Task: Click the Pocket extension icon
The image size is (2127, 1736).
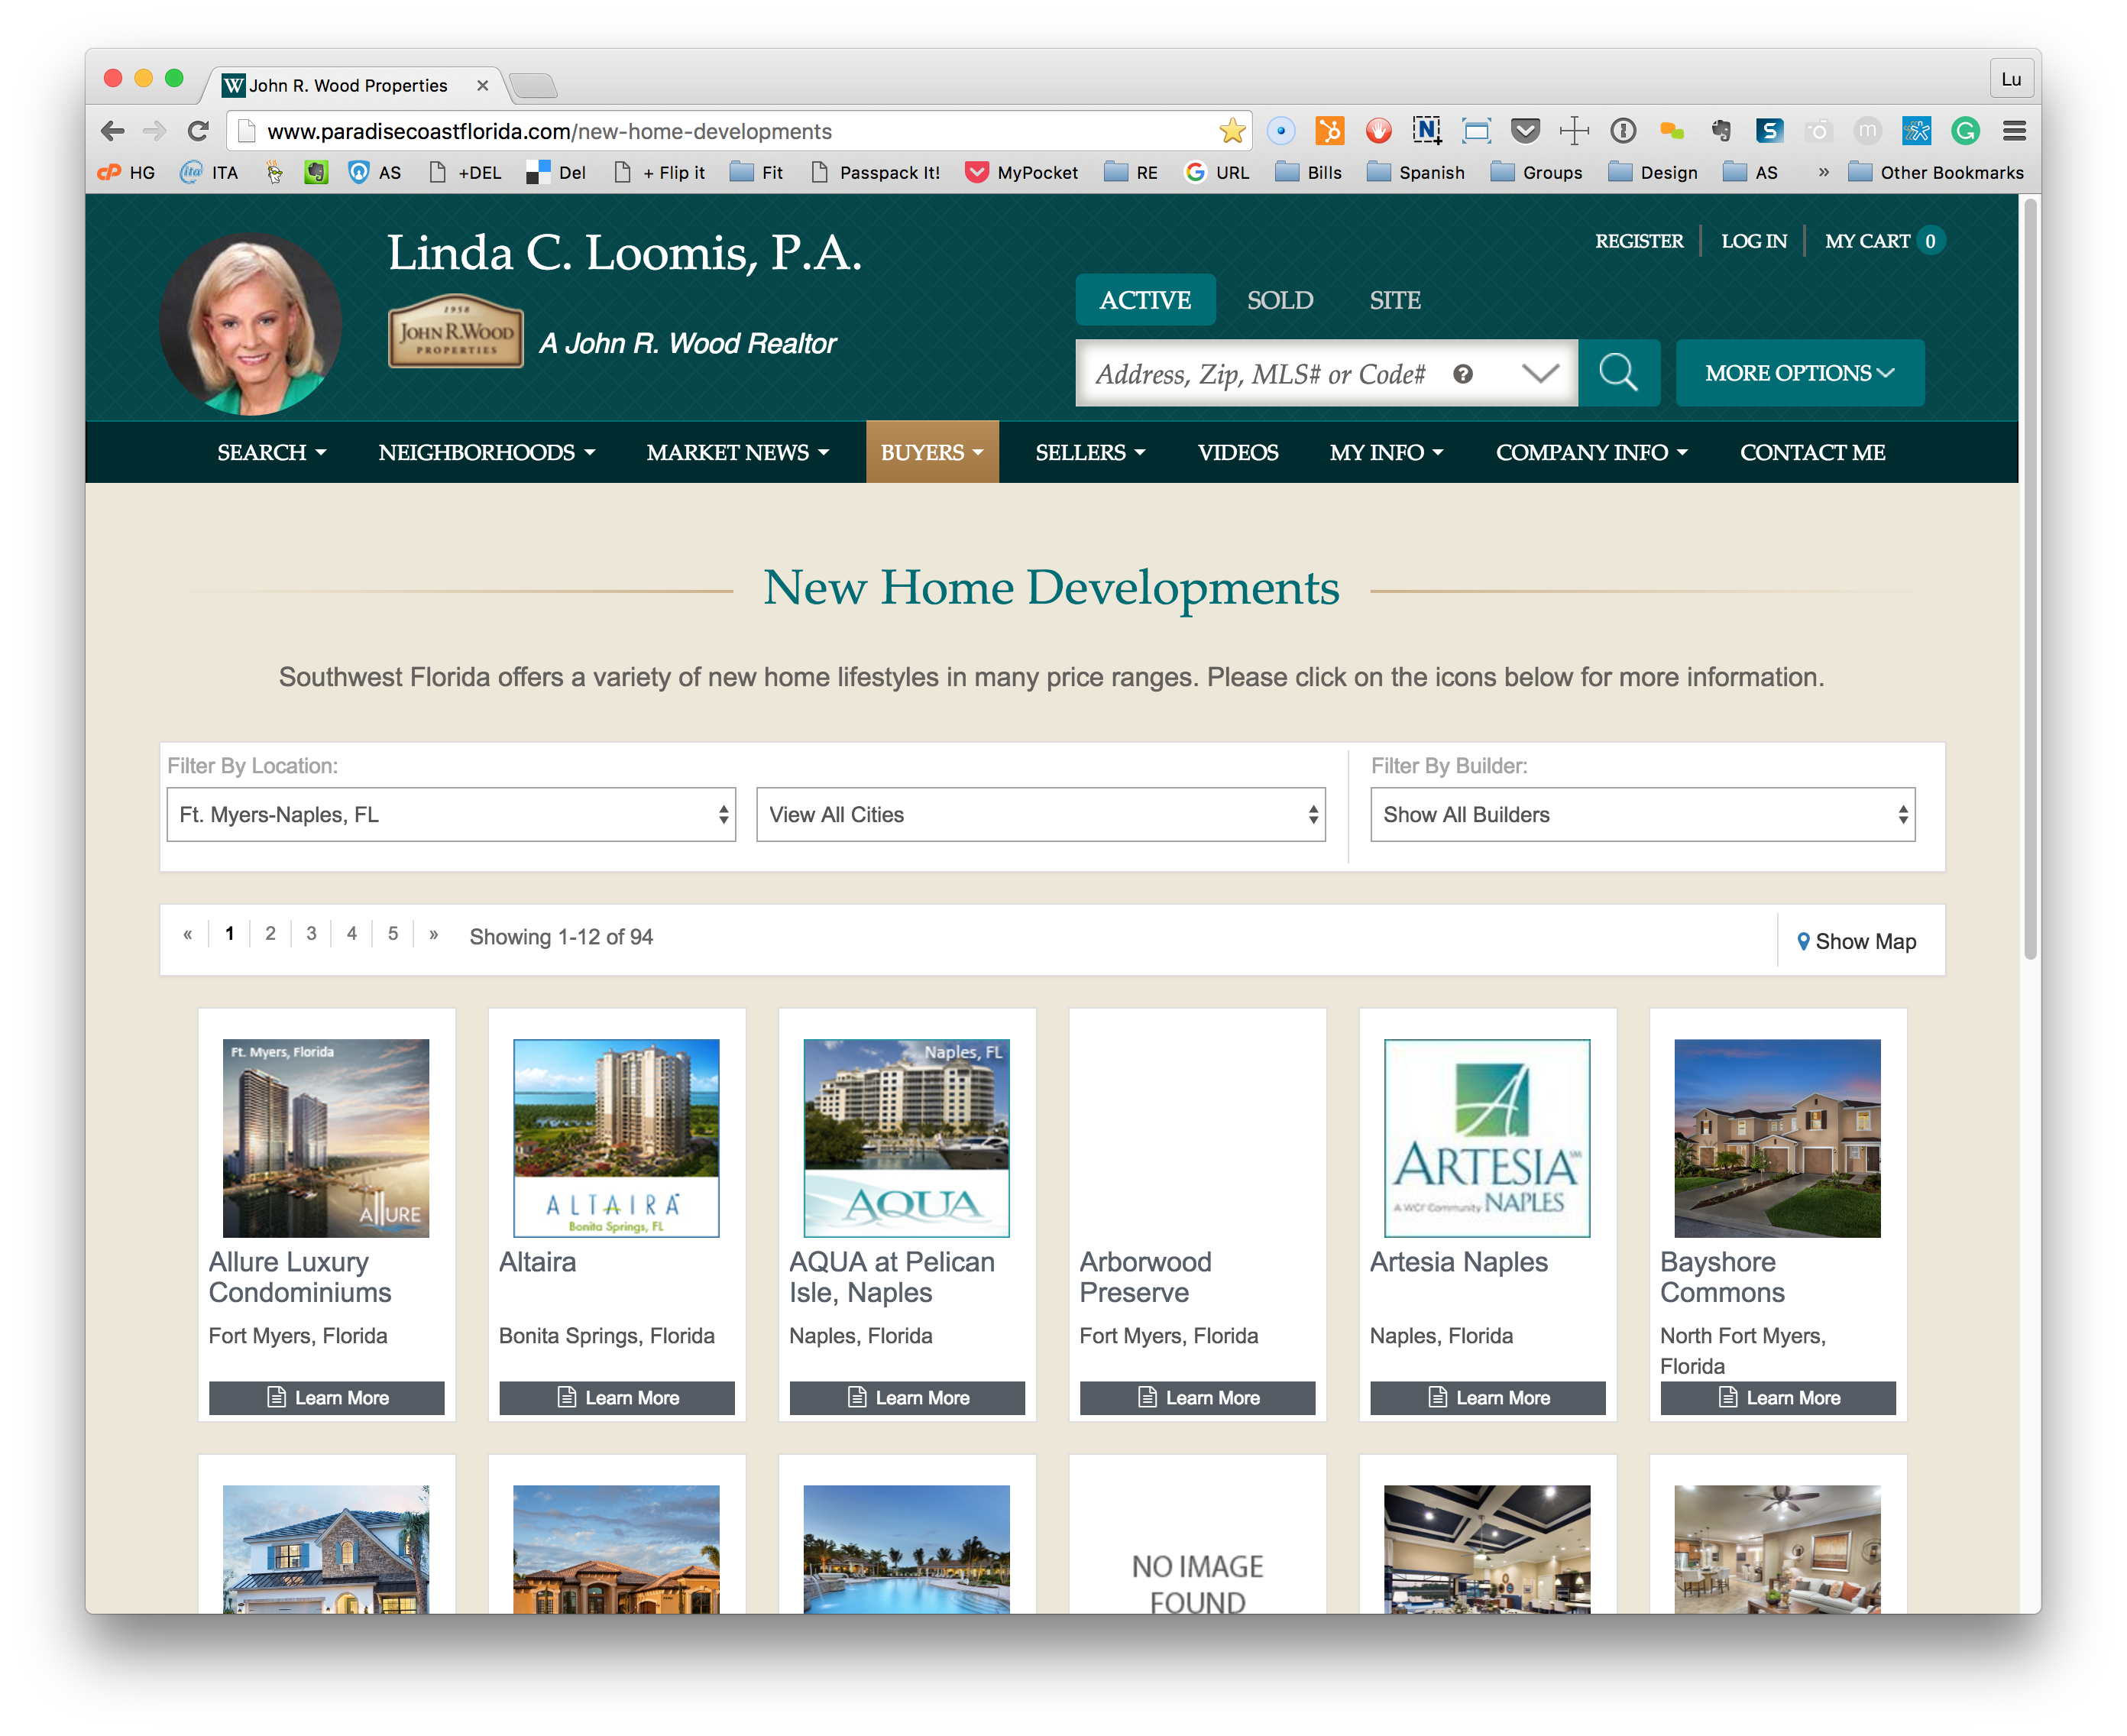Action: [1524, 131]
